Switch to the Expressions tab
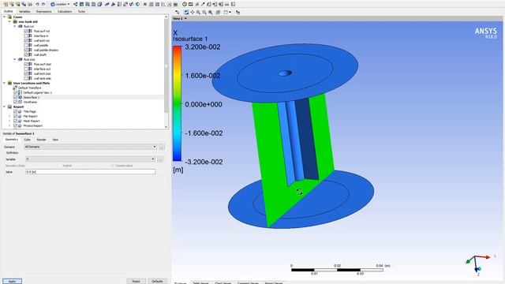 click(44, 11)
